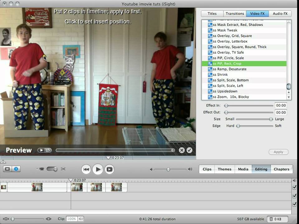Rewind to beginning of movie
Image resolution: width=299 pixels, height=224 pixels.
[x=86, y=169]
